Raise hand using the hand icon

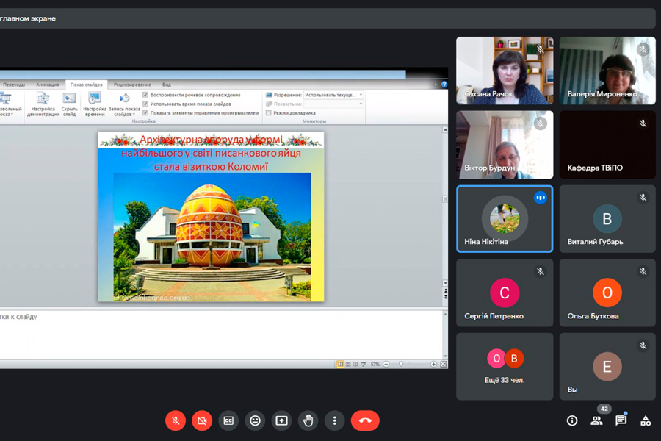(x=308, y=420)
